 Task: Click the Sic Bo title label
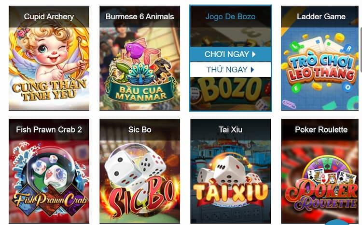pos(139,129)
